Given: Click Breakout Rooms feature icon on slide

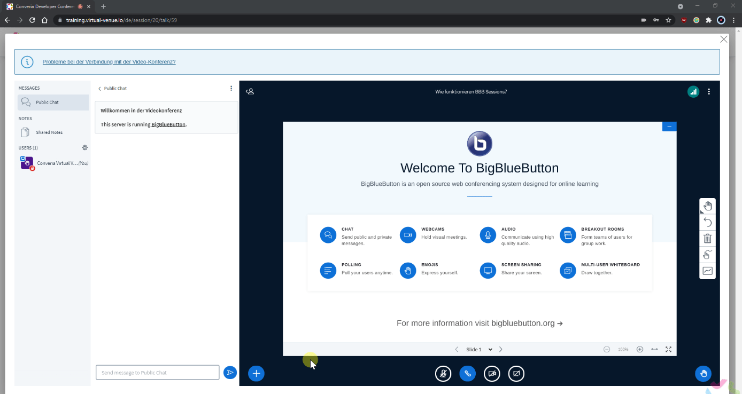Looking at the screenshot, I should point(568,235).
